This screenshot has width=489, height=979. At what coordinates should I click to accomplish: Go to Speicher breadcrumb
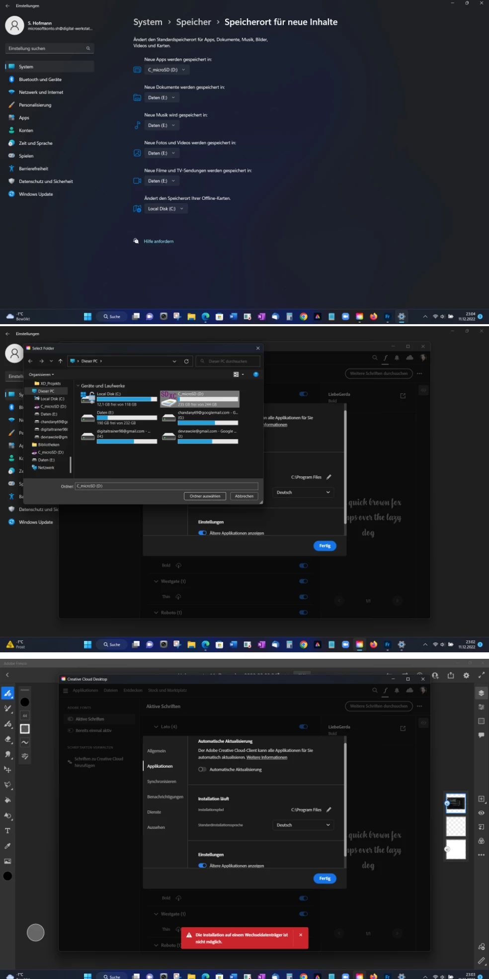point(193,22)
